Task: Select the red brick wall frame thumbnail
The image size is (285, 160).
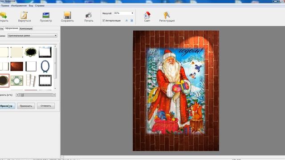Action: click(17, 66)
